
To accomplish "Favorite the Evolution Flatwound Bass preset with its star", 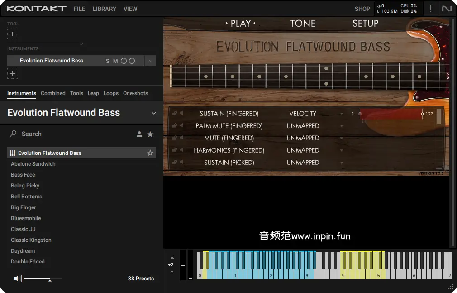I will [x=150, y=153].
